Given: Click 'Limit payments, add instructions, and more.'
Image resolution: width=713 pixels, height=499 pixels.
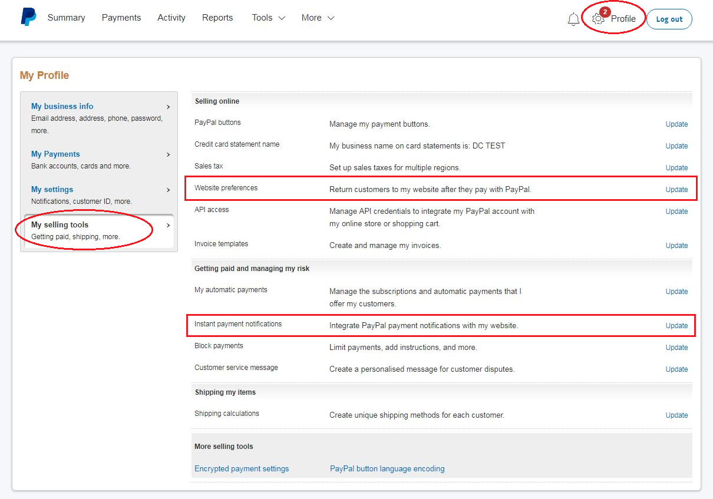Looking at the screenshot, I should [x=403, y=348].
